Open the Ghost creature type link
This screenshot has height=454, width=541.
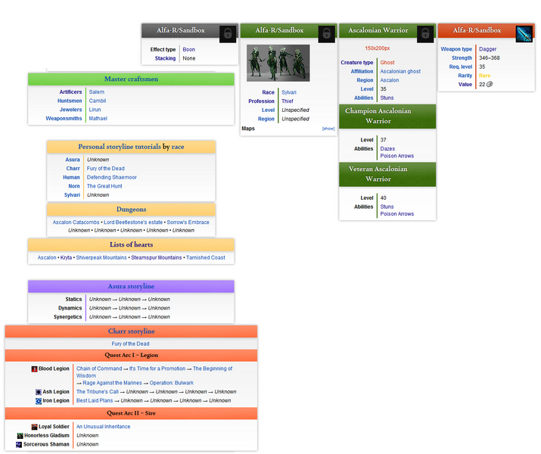387,63
